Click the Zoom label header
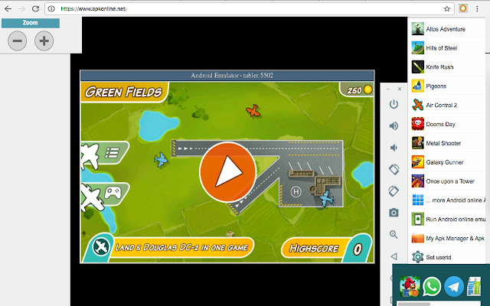 coord(31,23)
